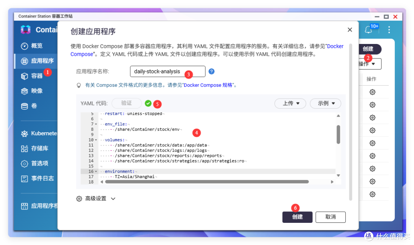This screenshot has height=245, width=414.
Task: Open the 概览 overview page
Action: click(36, 46)
